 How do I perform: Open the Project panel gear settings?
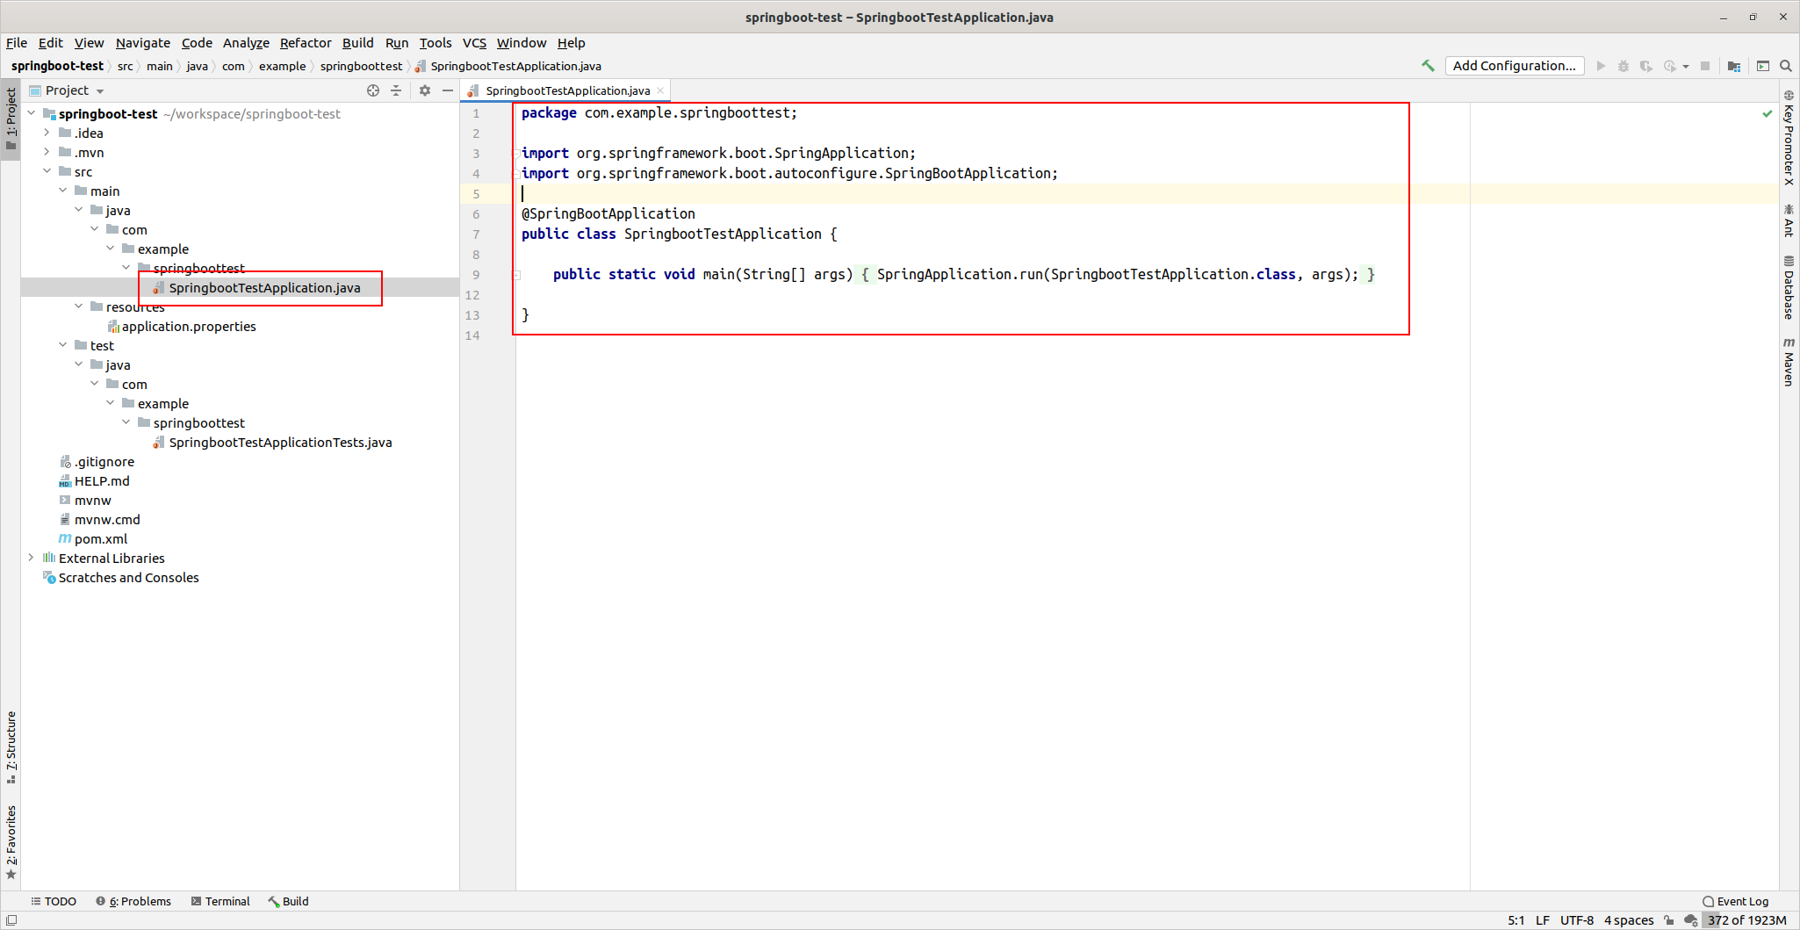pyautogui.click(x=425, y=90)
